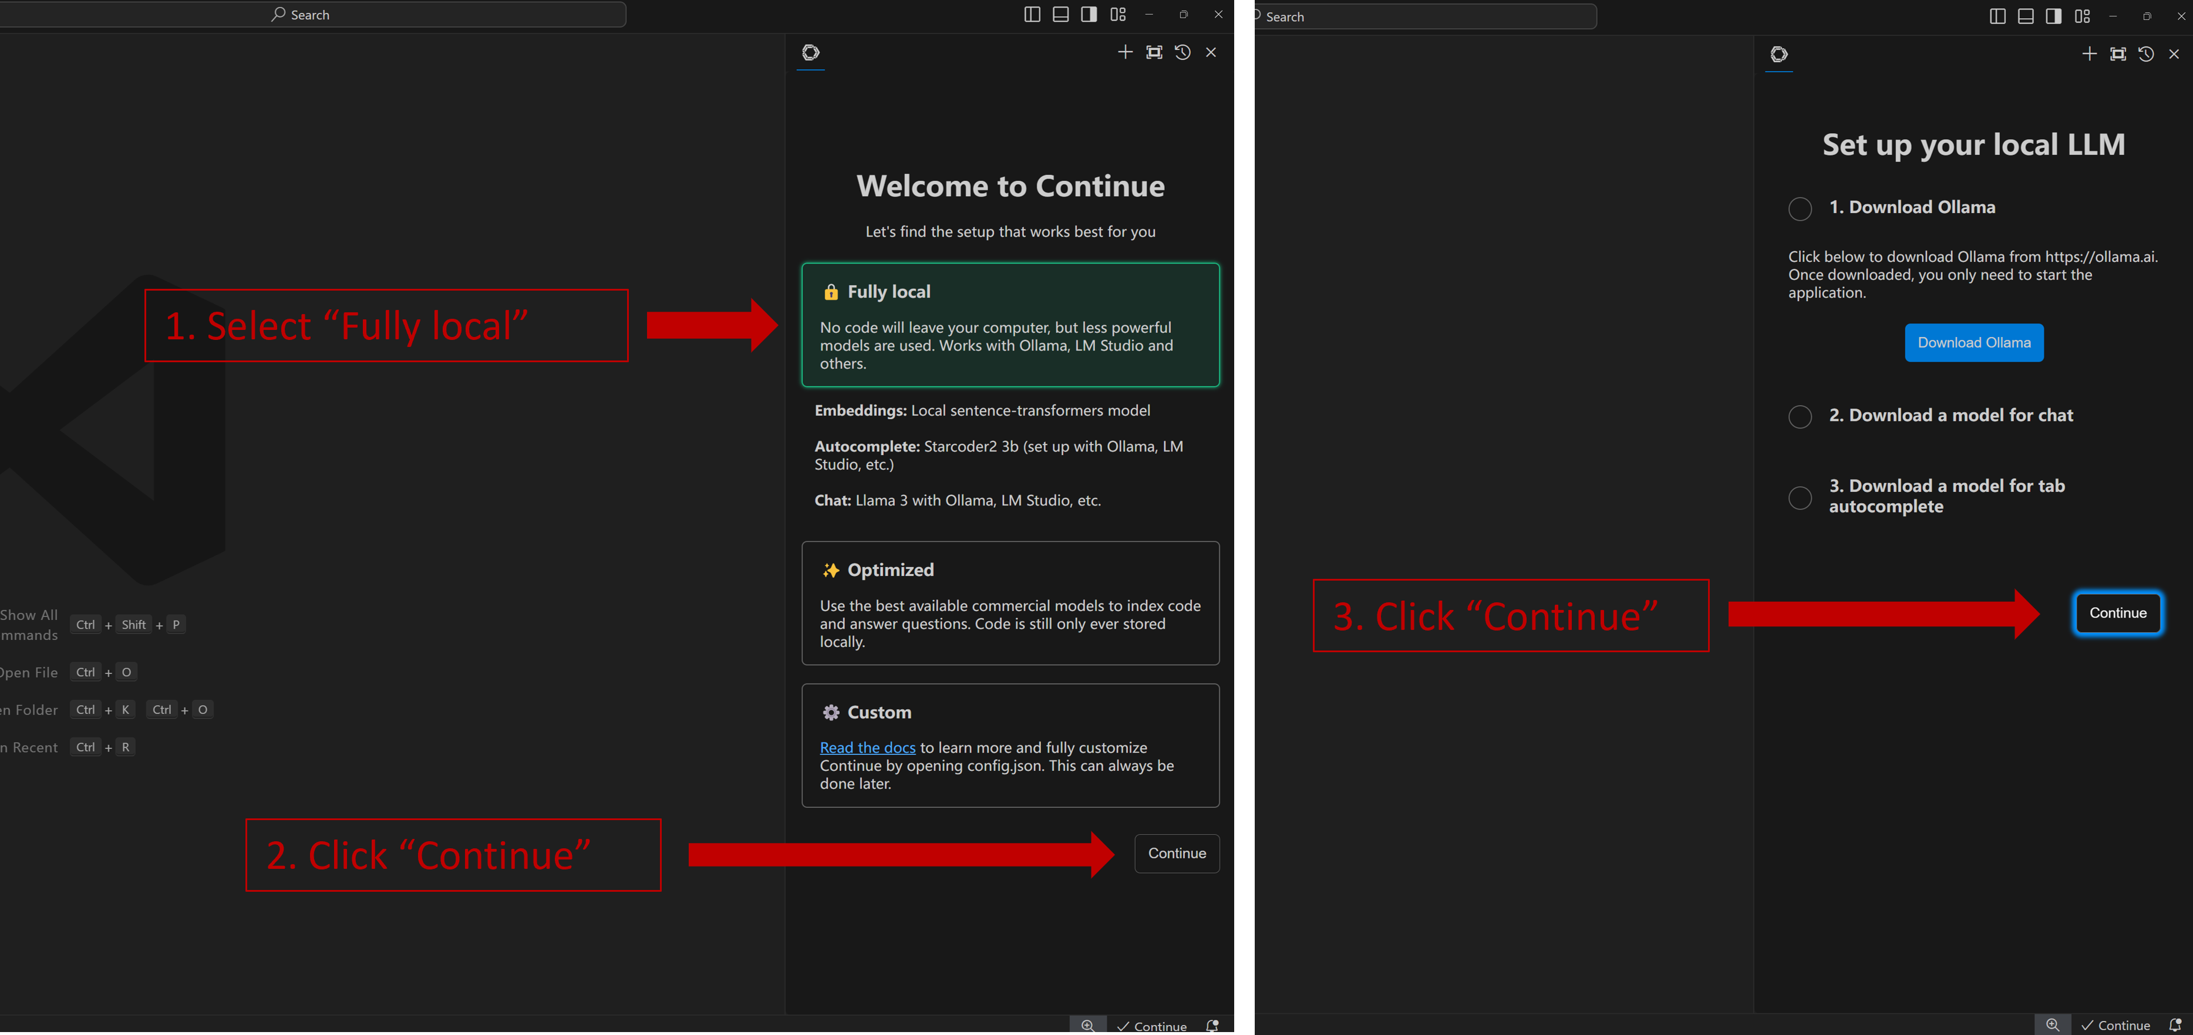The image size is (2193, 1035).
Task: Click zoom magnifier in left status bar
Action: pyautogui.click(x=1087, y=1026)
